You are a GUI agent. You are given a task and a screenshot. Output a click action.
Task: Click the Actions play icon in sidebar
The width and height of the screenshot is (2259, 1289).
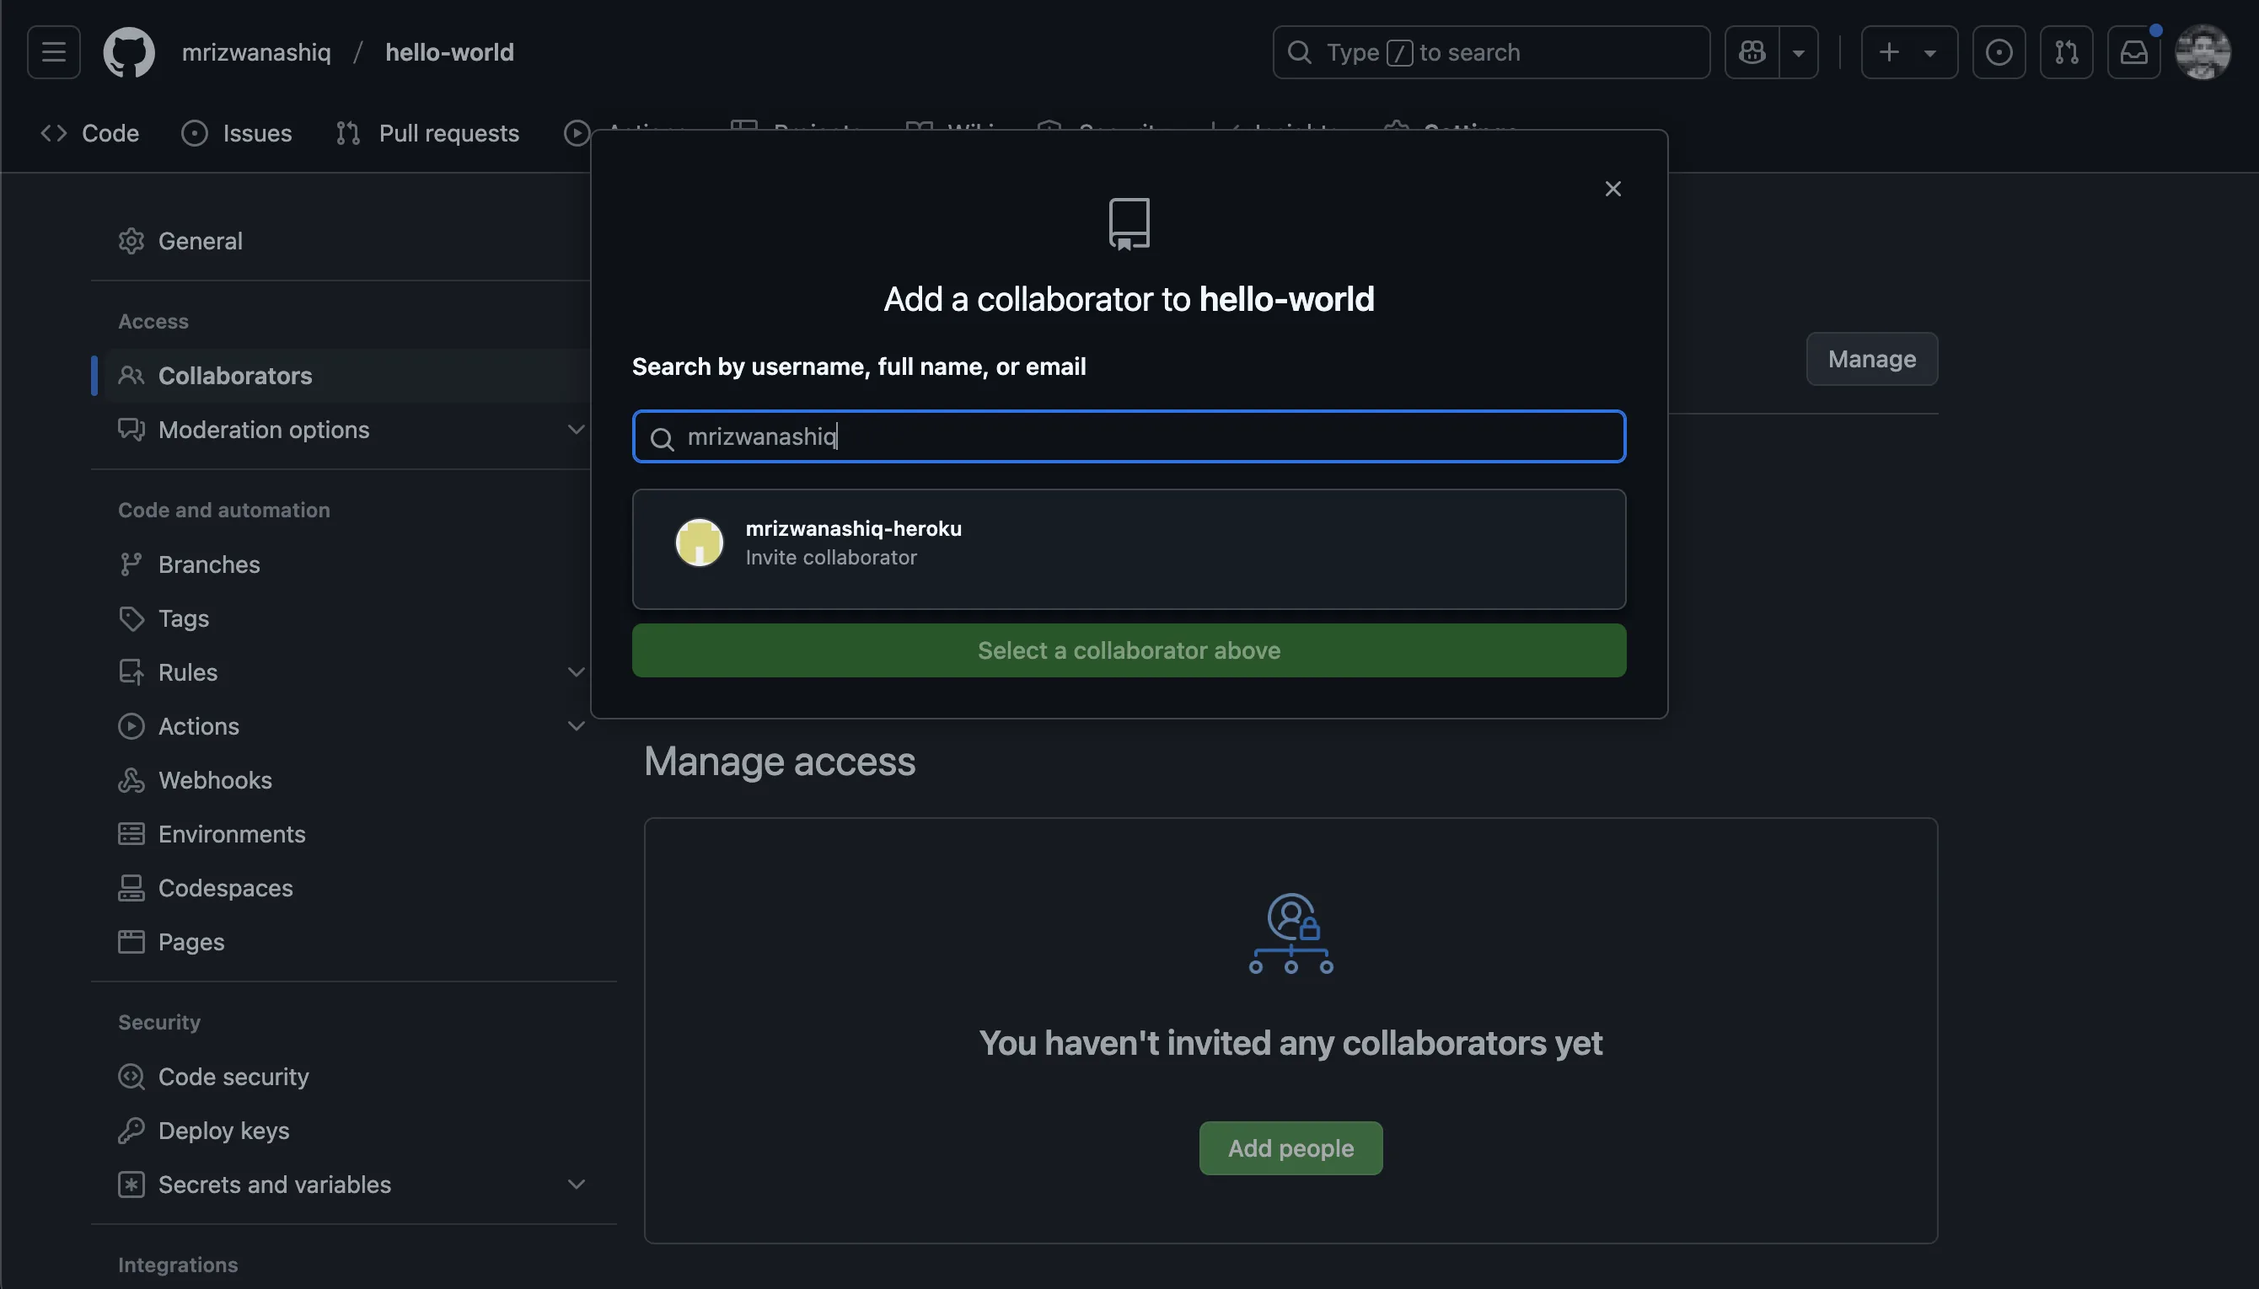click(x=131, y=726)
